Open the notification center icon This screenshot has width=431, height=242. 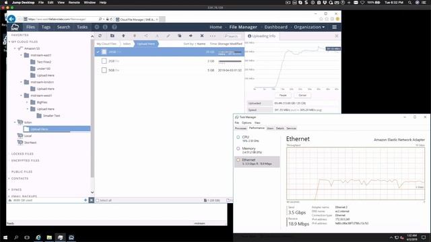click(x=424, y=237)
